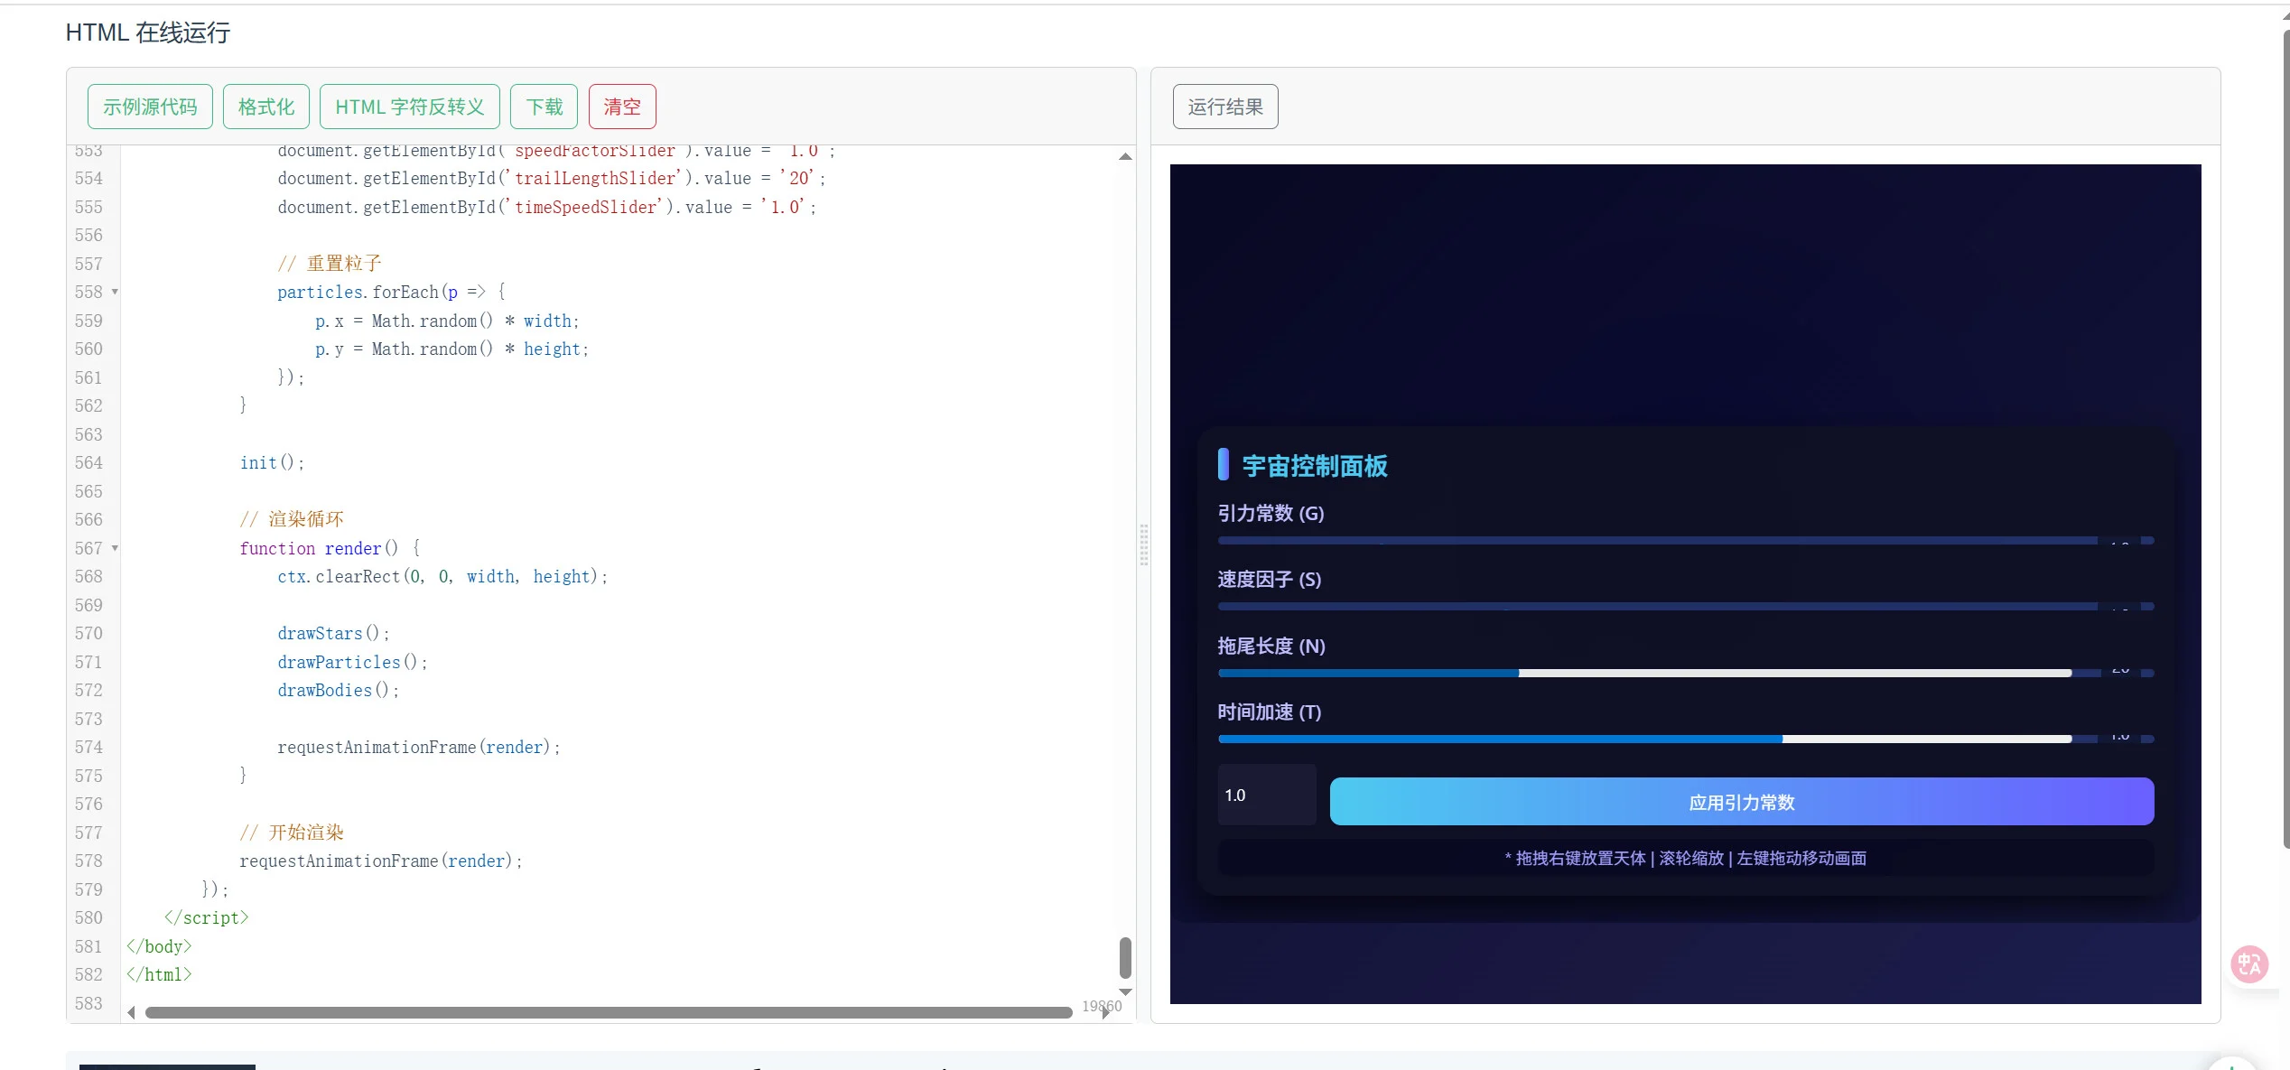
Task: Click the function render() code line
Action: click(330, 548)
